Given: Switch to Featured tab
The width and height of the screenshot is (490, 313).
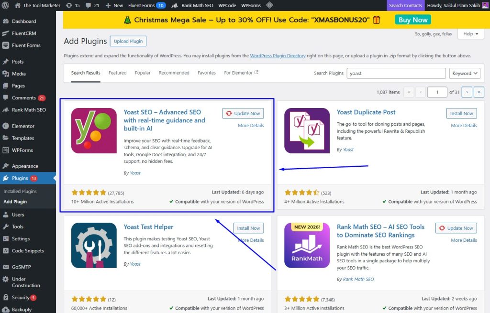Looking at the screenshot, I should [118, 73].
